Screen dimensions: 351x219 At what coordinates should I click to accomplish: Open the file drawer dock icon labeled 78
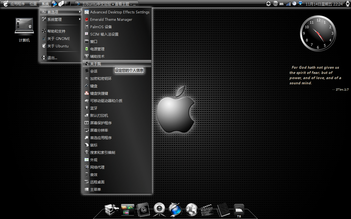tap(239, 211)
